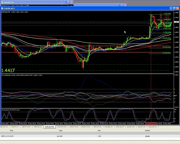Screen dimensions: 180x144
Task: Open the AUDUSD,H4 chart tab
Action: (152, 127)
